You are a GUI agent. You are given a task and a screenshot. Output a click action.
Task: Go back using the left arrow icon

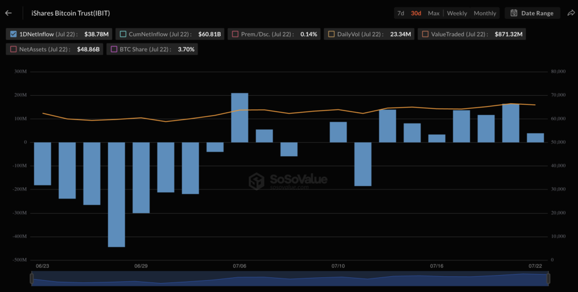coord(8,13)
